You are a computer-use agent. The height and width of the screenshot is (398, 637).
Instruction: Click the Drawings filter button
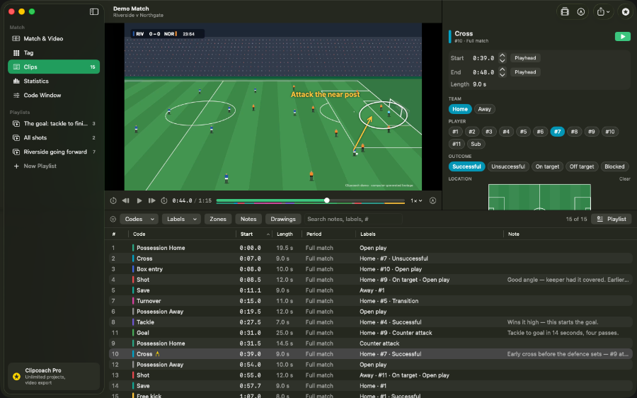click(x=282, y=219)
